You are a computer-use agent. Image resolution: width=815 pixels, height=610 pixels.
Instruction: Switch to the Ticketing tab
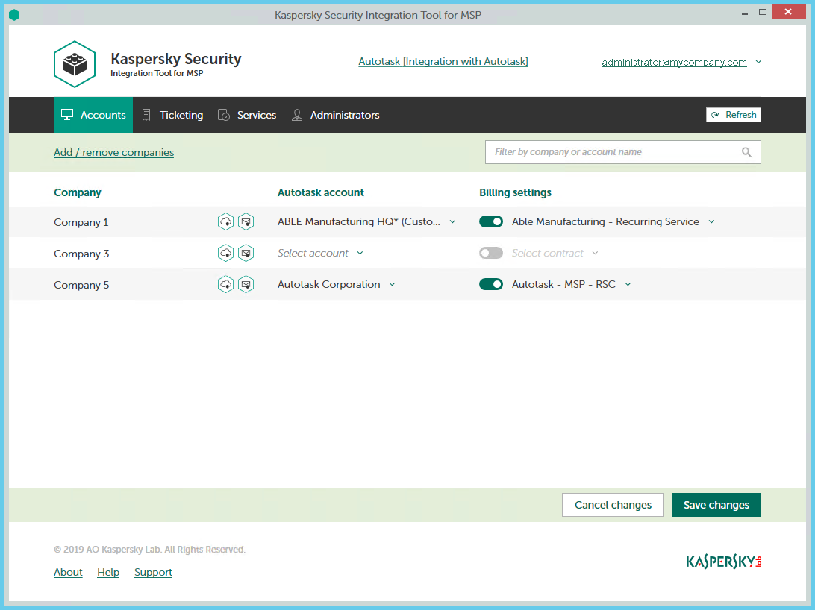tap(172, 115)
